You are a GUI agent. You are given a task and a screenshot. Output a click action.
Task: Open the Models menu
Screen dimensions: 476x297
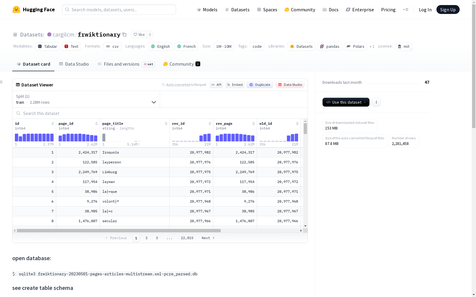click(207, 10)
